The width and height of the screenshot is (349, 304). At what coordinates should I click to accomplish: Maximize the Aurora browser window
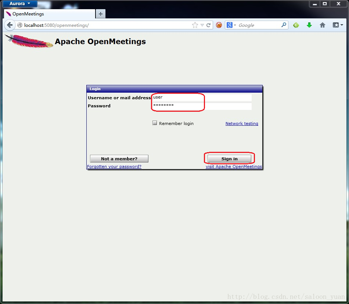325,4
